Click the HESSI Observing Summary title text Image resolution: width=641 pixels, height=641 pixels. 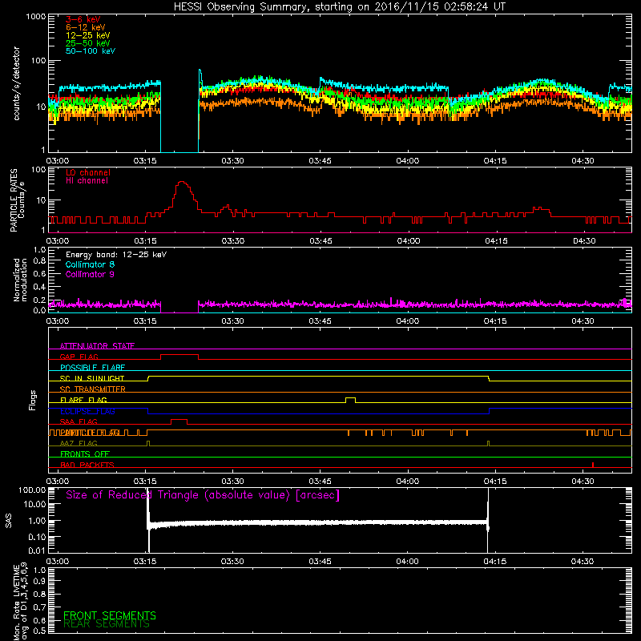[x=339, y=7]
